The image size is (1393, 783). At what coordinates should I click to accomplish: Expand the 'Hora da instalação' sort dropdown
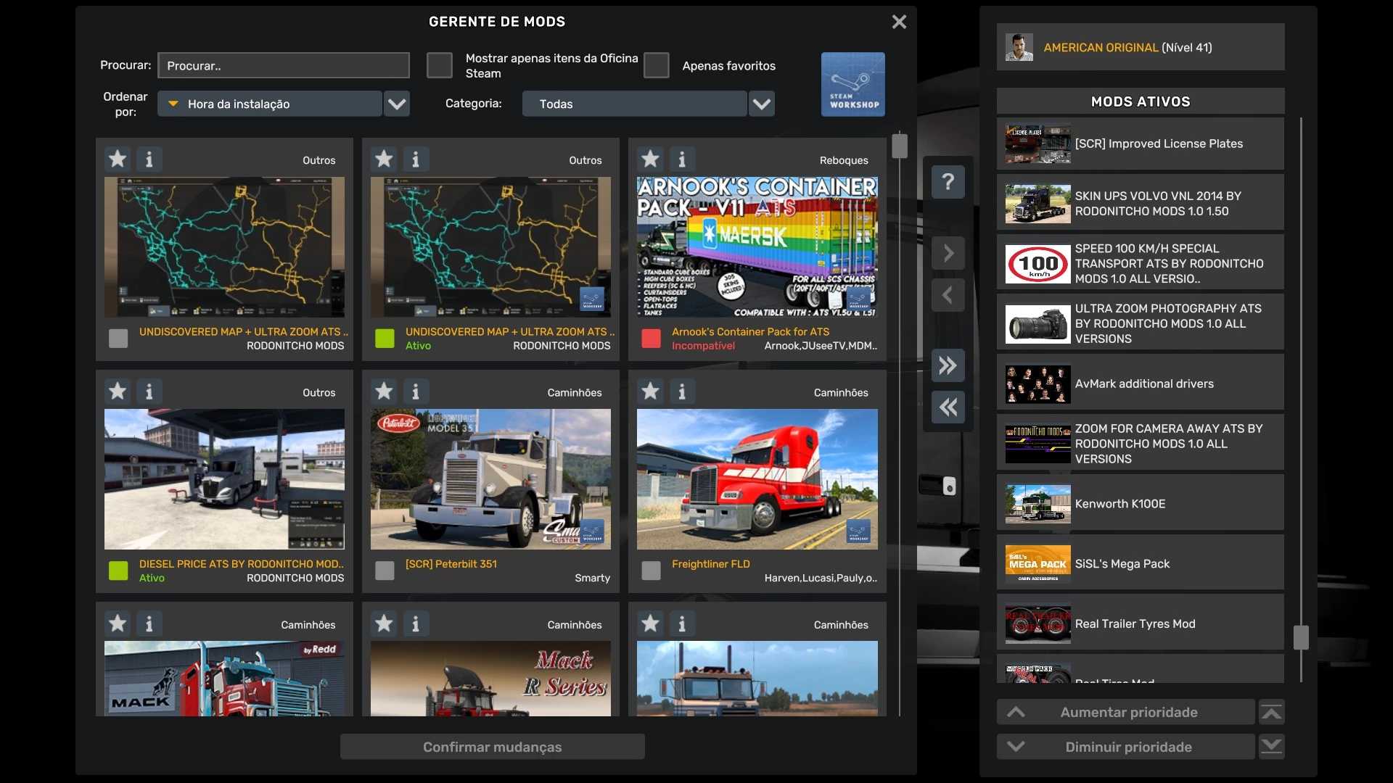pyautogui.click(x=396, y=104)
